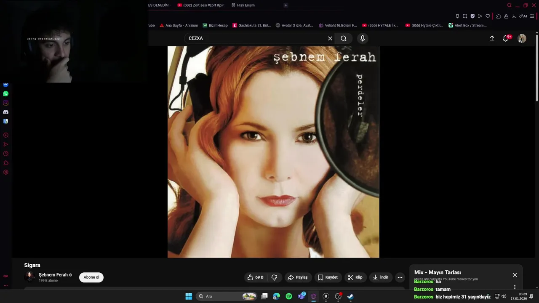Open the AI assistant button
The image size is (539, 303).
click(523, 16)
